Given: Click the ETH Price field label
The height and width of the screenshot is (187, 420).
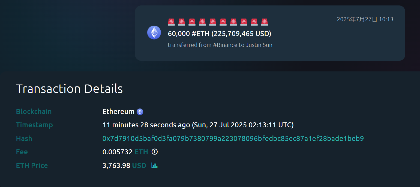Looking at the screenshot, I should [32, 165].
